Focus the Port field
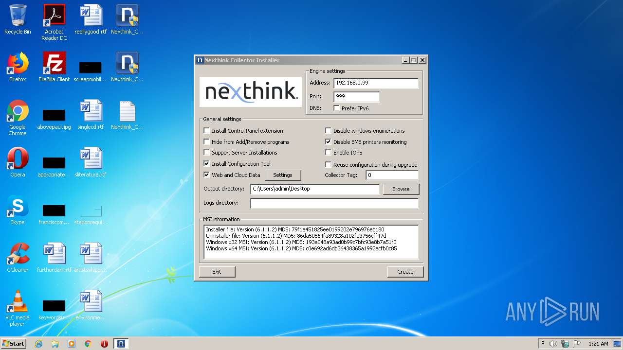The width and height of the screenshot is (623, 350). tap(356, 97)
